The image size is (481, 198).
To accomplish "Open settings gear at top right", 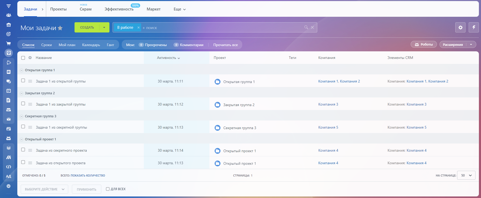I will coord(460,27).
